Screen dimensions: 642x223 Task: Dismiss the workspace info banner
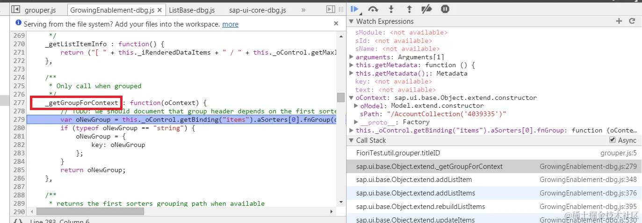(x=336, y=23)
